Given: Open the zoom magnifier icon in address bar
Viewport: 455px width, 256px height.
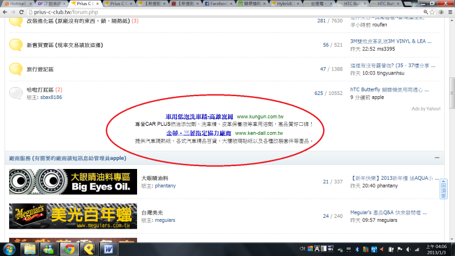Looking at the screenshot, I should 425,12.
